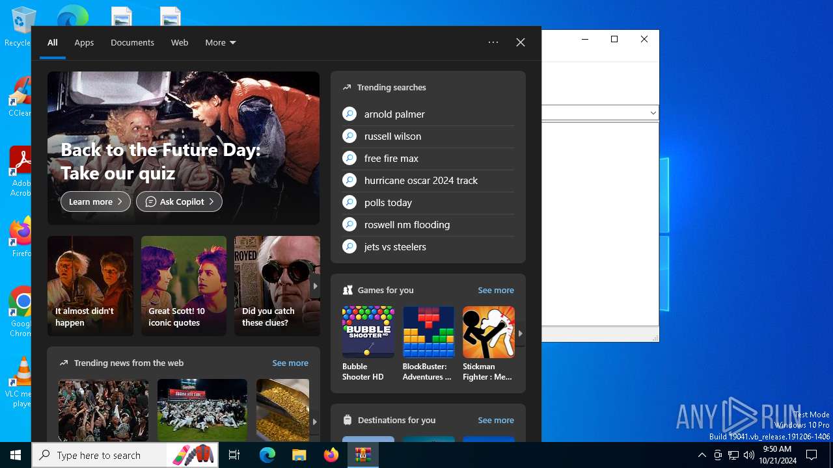Open the It almost didn't happen card
Image resolution: width=833 pixels, height=468 pixels.
[90, 286]
